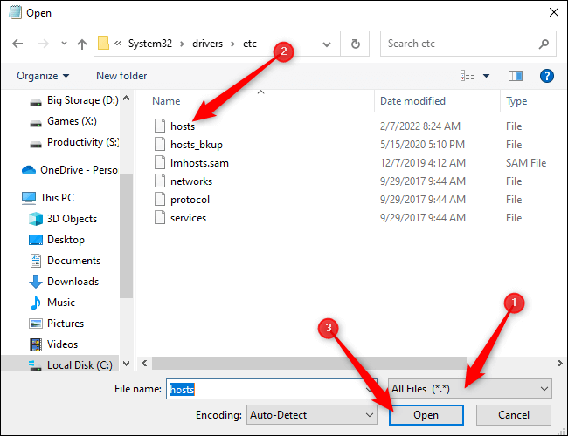
Task: Open the Encoding Auto-Detect dropdown
Action: pyautogui.click(x=311, y=415)
